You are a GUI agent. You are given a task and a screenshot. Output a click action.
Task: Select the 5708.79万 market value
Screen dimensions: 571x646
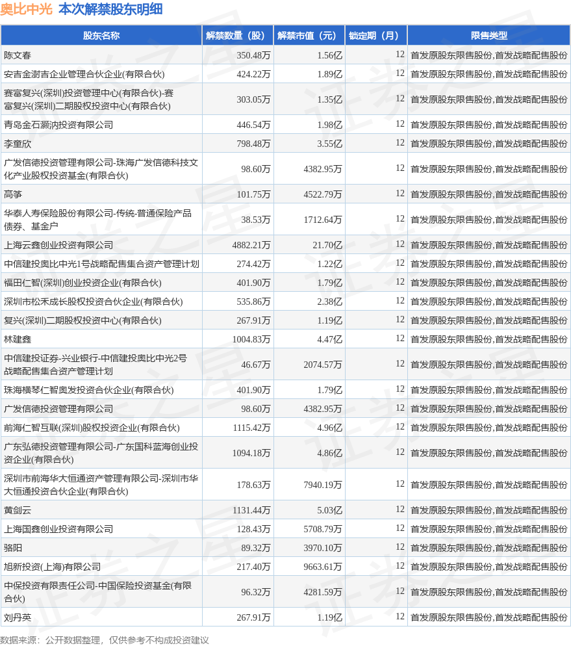(x=323, y=530)
